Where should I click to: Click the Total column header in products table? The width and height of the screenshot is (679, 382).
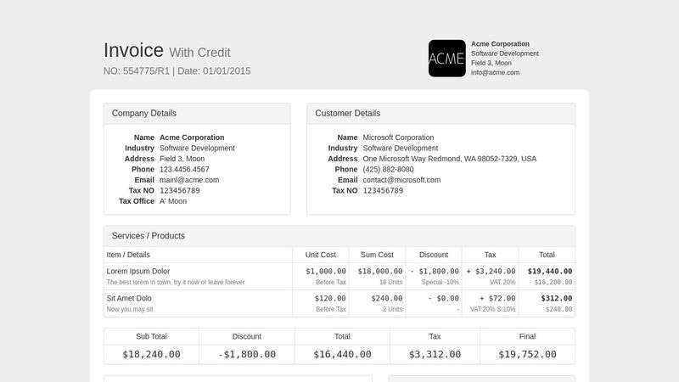547,255
